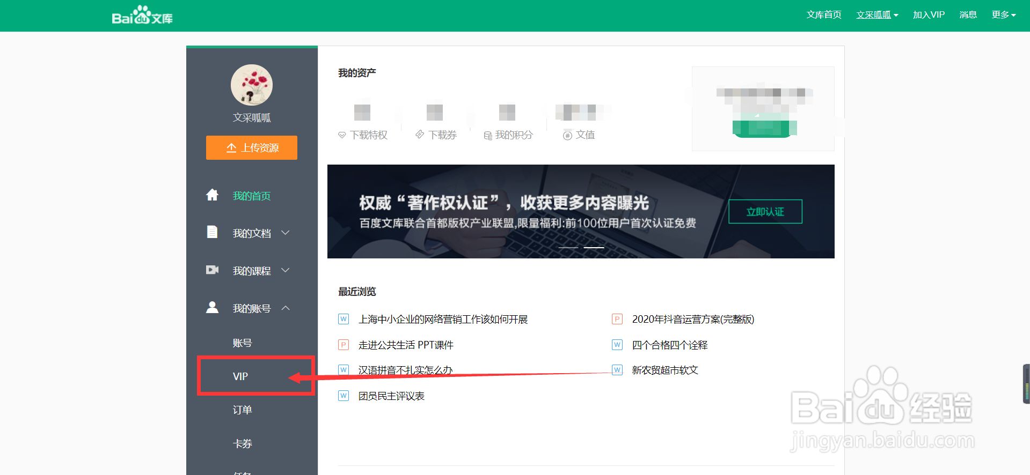Click PPT icon beside 走进公共生活

point(344,345)
